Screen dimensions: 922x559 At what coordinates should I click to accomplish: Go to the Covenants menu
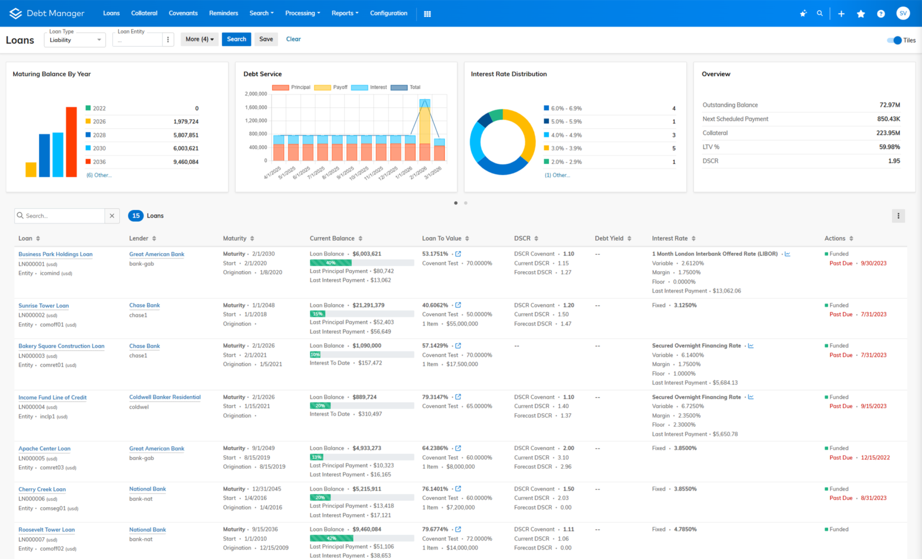183,13
